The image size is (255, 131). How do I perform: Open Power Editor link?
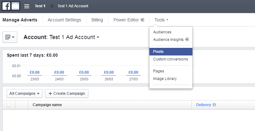pos(129,20)
